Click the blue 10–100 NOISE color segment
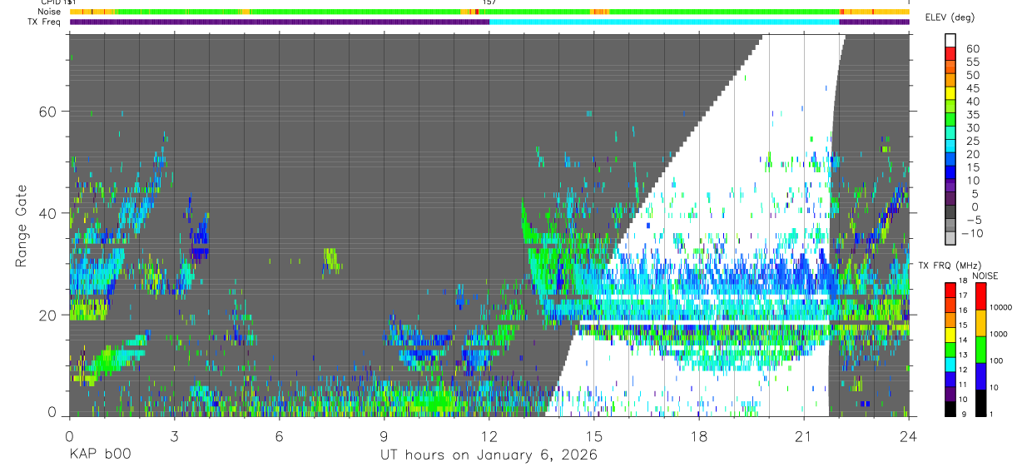The image size is (1022, 472). [980, 375]
